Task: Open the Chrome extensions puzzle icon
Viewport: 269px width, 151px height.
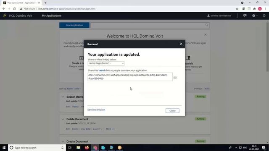Action: pos(254,9)
